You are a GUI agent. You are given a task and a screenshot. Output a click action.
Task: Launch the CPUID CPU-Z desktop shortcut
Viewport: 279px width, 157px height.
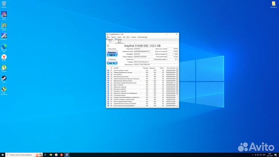[x=4, y=15]
